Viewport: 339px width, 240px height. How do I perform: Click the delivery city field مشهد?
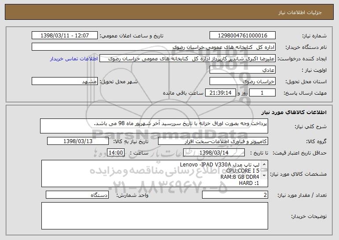point(65,81)
